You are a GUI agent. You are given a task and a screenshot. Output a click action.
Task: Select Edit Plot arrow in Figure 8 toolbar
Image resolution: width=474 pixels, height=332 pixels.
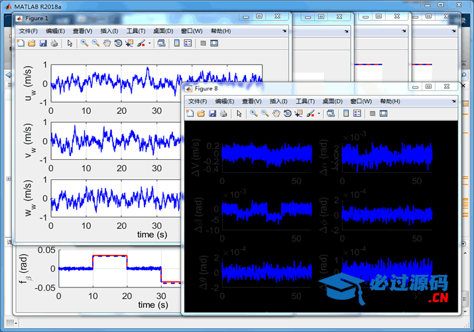pos(239,114)
